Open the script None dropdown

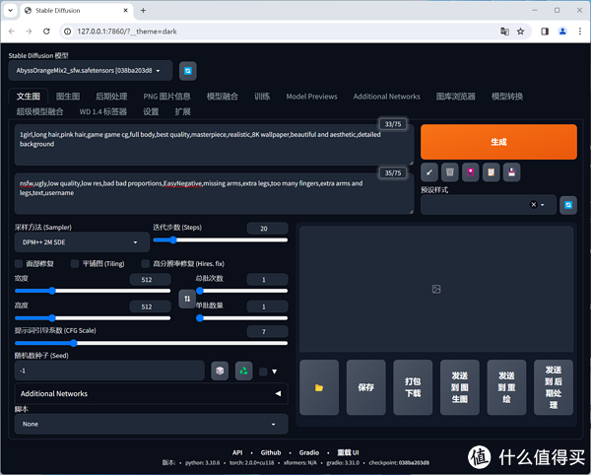[x=151, y=424]
